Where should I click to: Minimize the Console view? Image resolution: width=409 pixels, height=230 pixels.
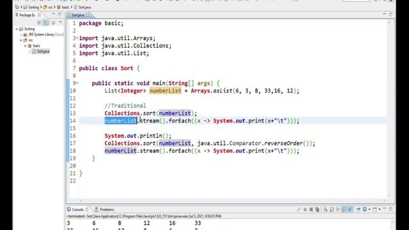click(x=385, y=209)
